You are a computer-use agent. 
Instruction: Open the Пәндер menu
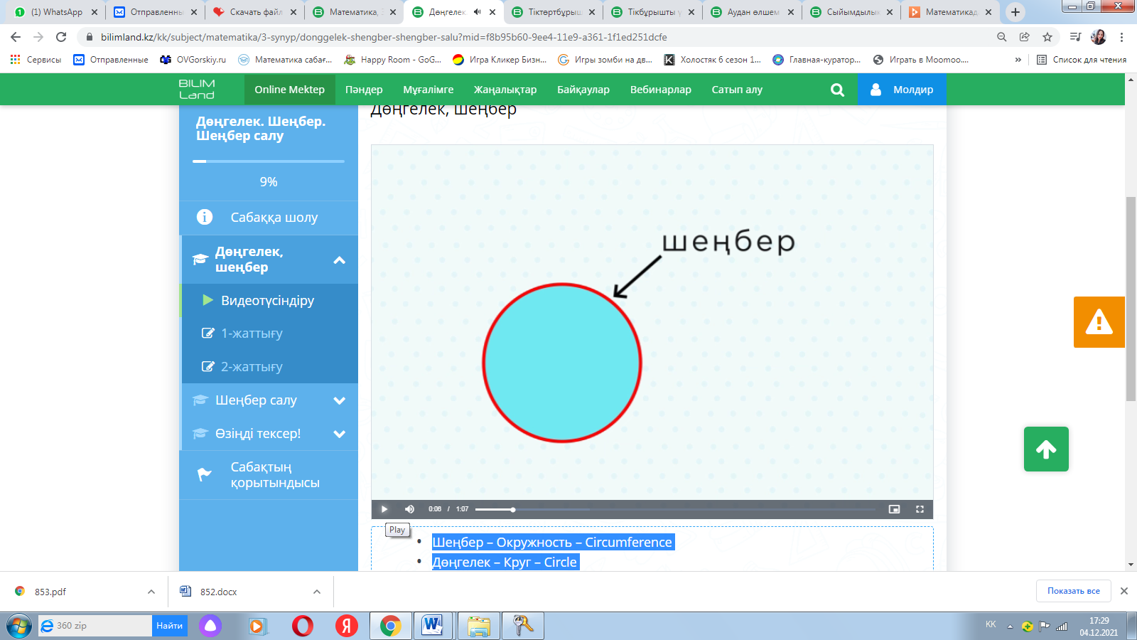click(x=364, y=90)
